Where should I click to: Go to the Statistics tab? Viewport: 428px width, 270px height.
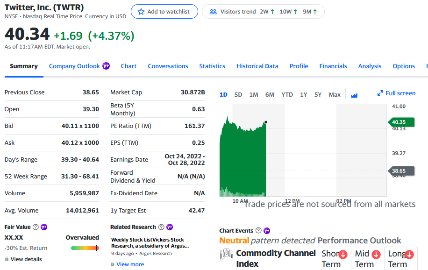212,66
